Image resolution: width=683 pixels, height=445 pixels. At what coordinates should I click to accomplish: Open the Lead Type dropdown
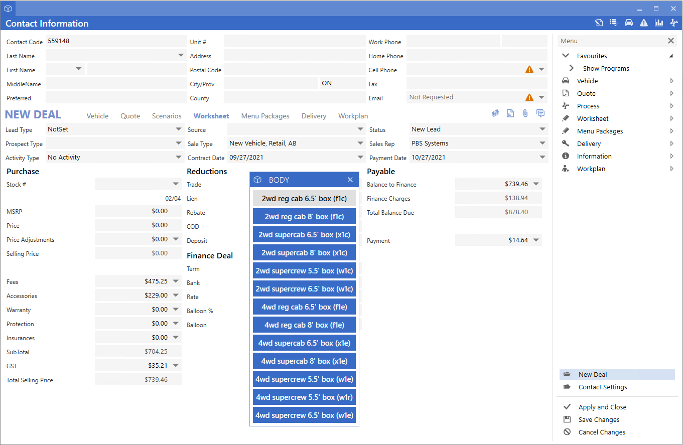coord(179,129)
